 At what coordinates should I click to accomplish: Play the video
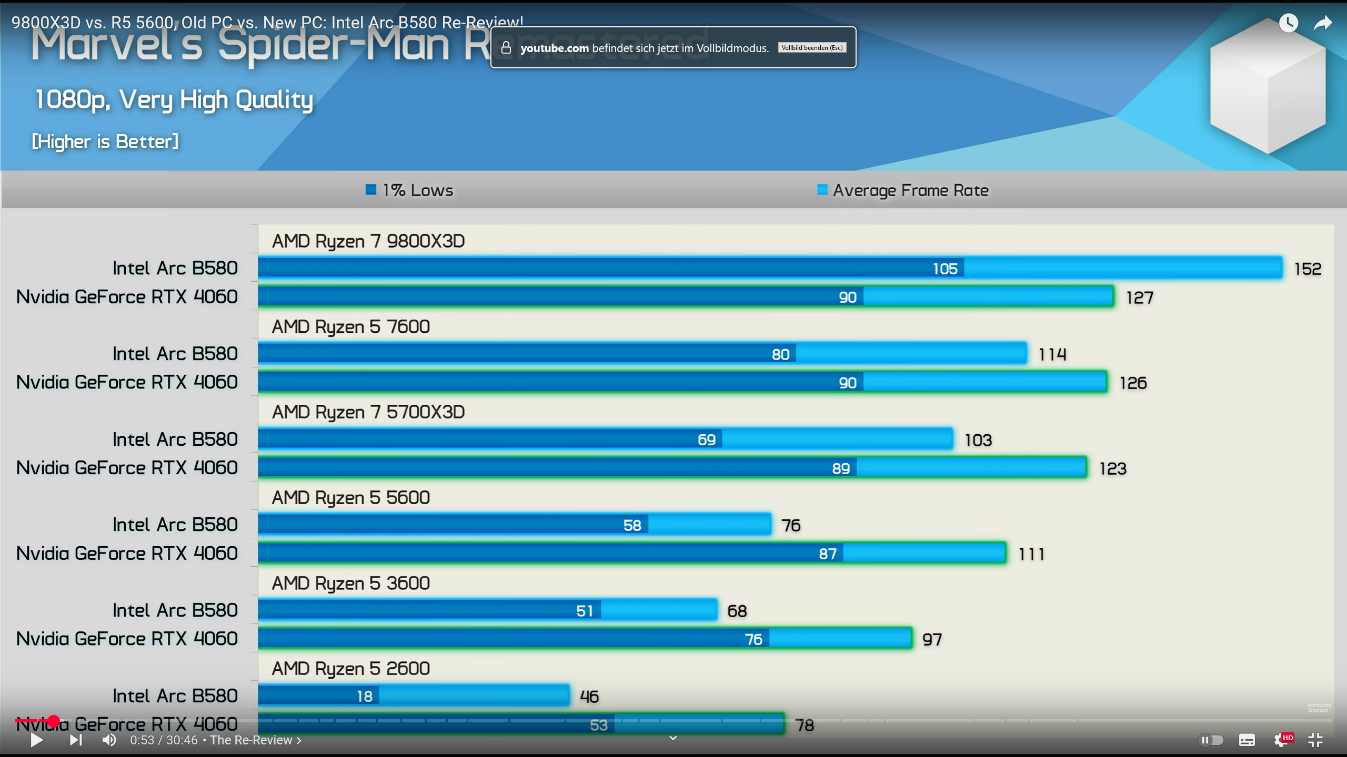(x=37, y=740)
